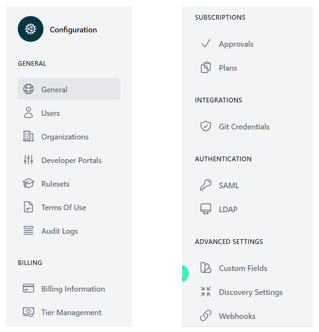Select the Rulesets graduation cap icon
Screen dimensions: 319x332
click(x=29, y=183)
